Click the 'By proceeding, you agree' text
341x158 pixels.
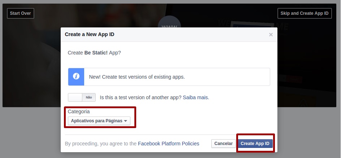coord(101,144)
